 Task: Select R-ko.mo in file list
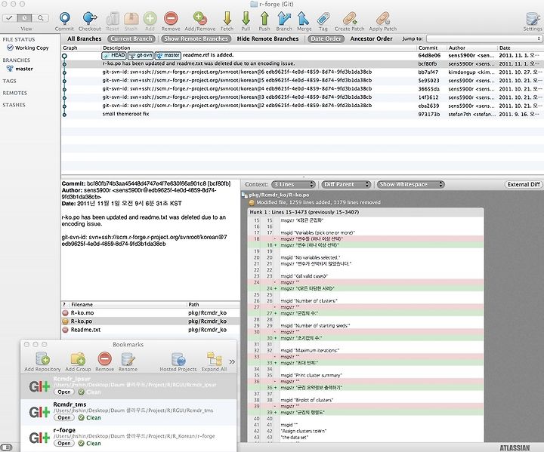tap(150, 313)
